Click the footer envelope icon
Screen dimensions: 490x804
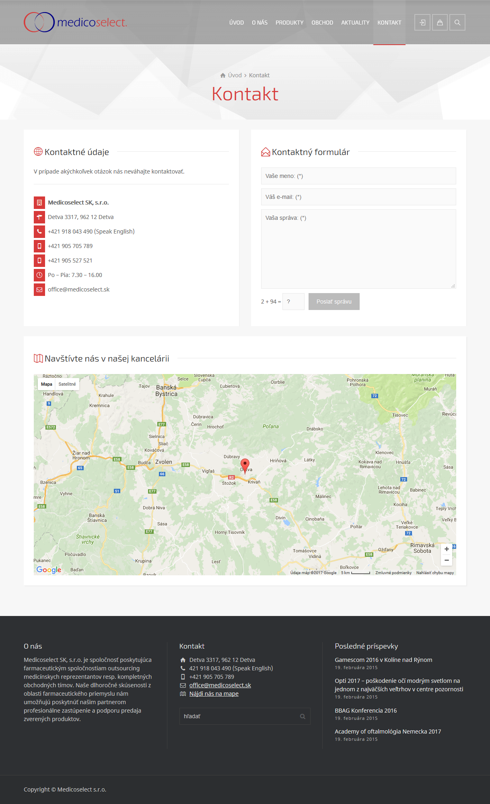point(183,685)
